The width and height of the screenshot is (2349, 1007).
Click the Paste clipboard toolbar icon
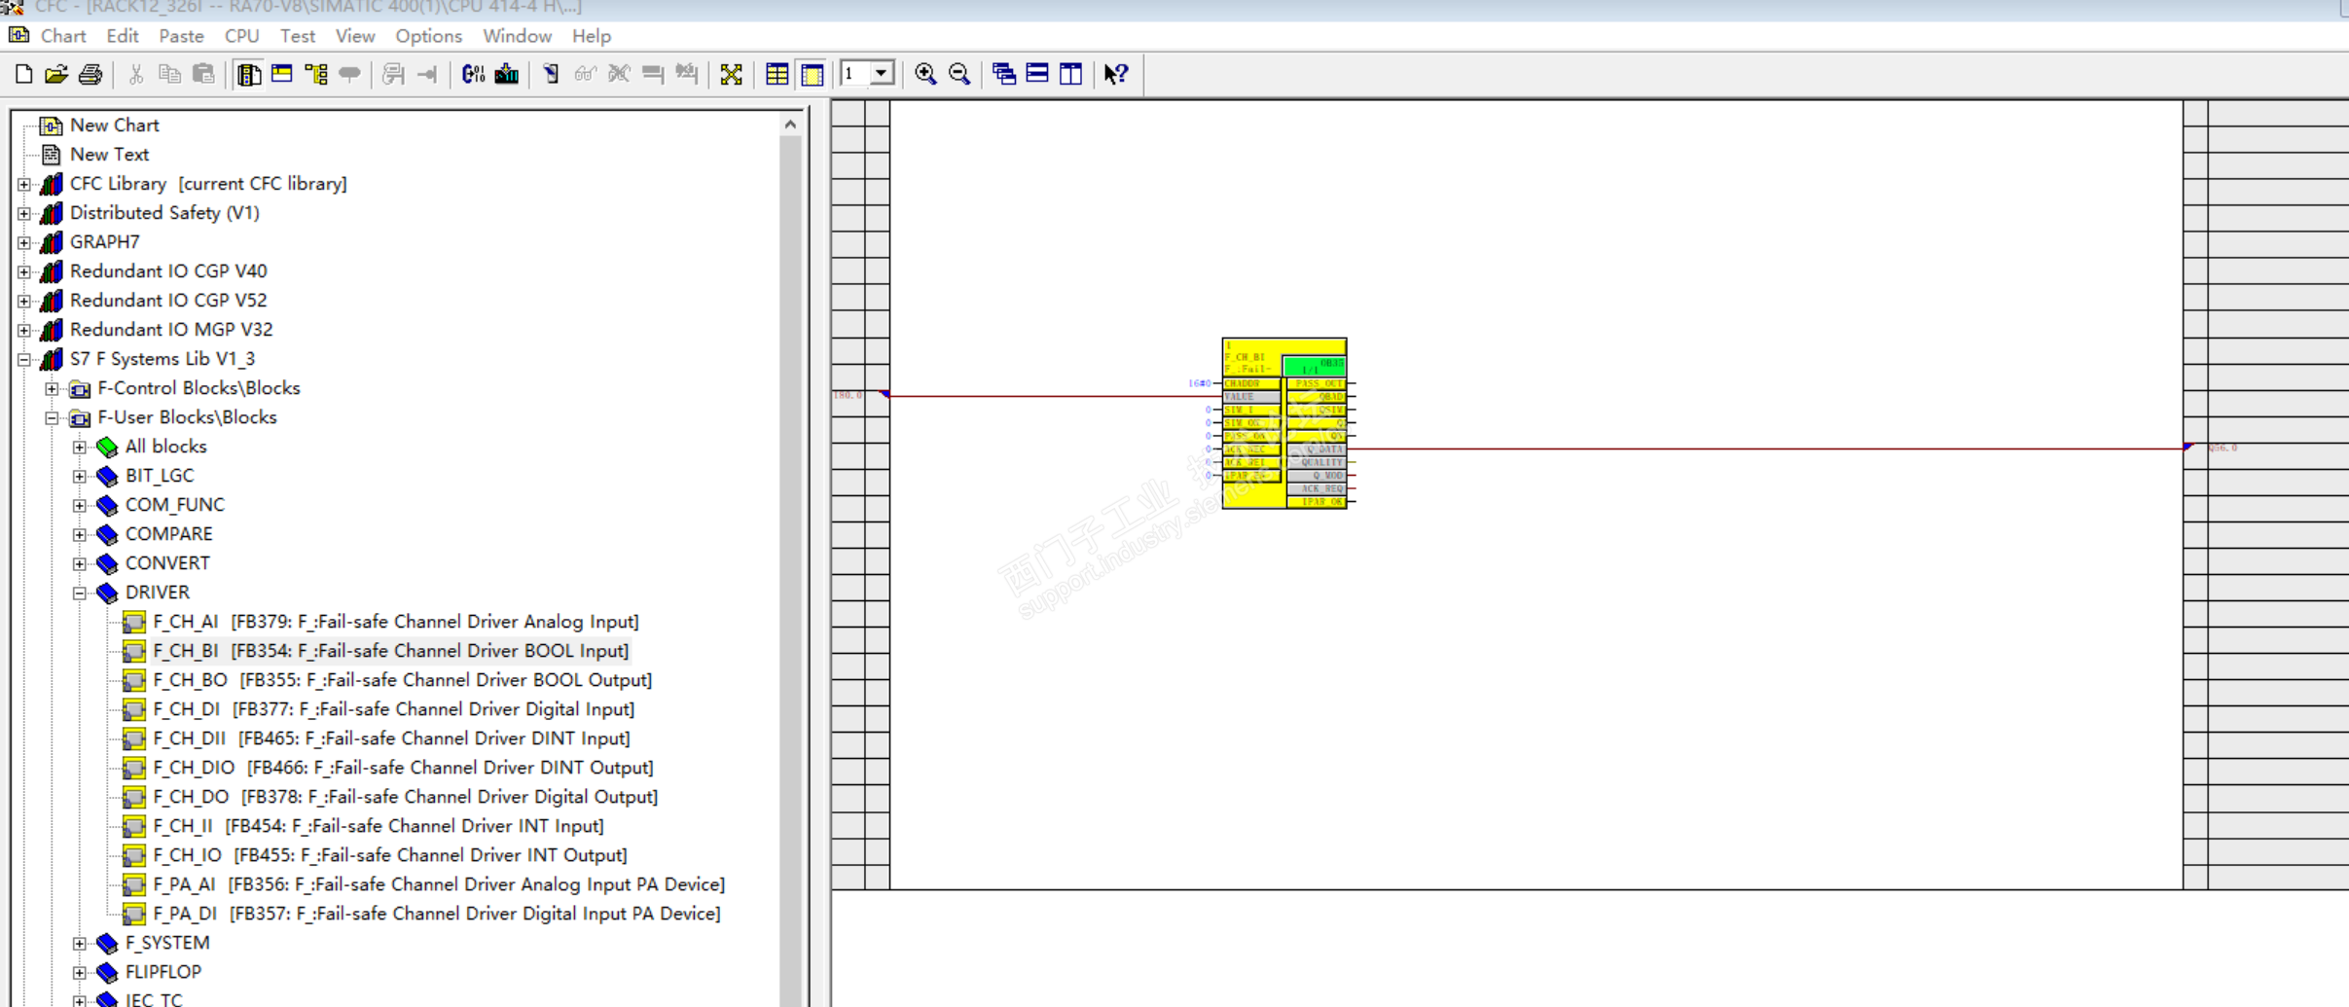(x=203, y=74)
